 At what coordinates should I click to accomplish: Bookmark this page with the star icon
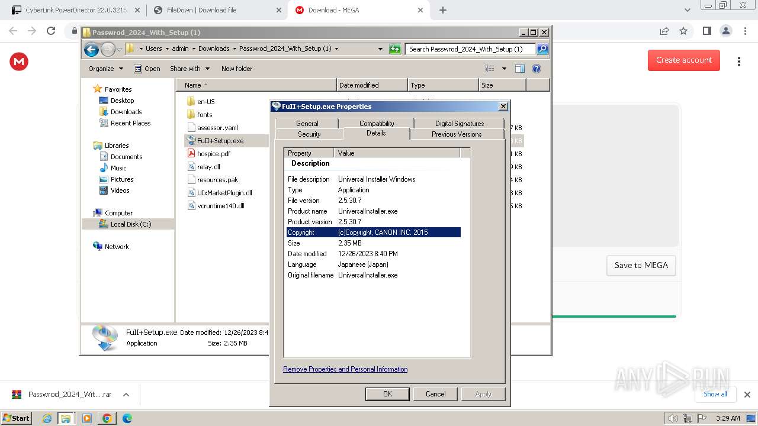click(683, 31)
